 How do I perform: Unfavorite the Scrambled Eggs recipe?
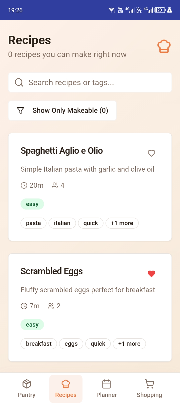click(x=151, y=274)
